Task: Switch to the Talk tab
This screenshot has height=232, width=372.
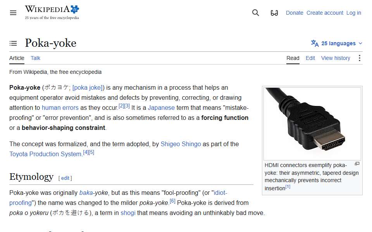Action: (x=35, y=58)
